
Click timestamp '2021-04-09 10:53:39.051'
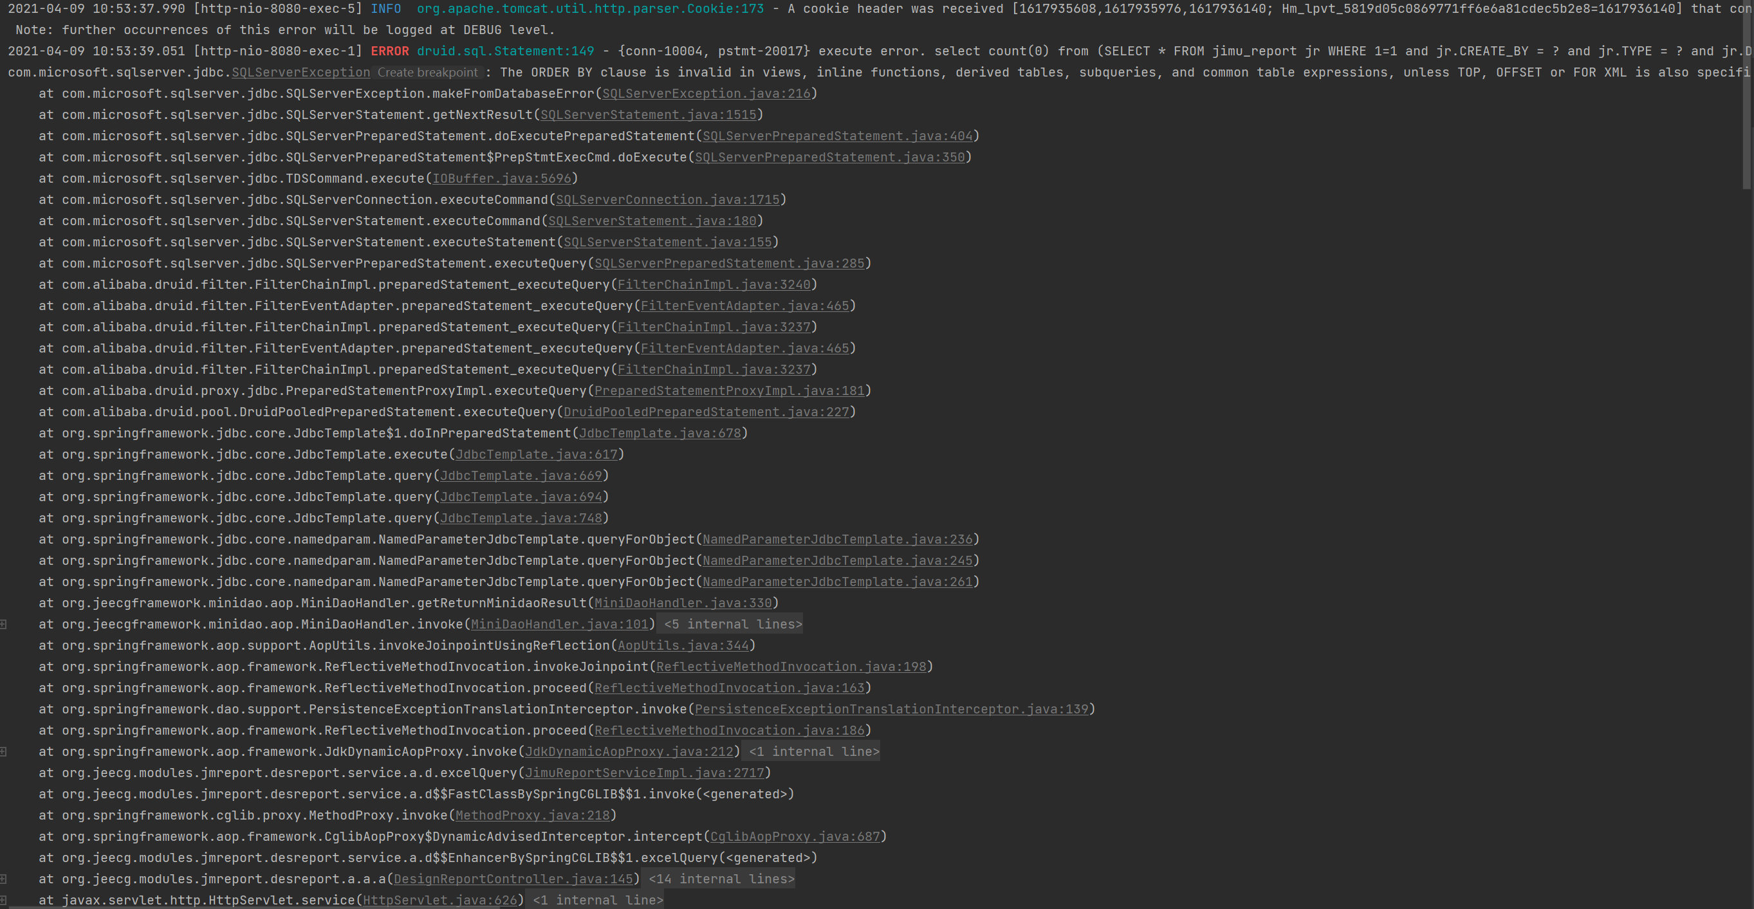click(96, 51)
